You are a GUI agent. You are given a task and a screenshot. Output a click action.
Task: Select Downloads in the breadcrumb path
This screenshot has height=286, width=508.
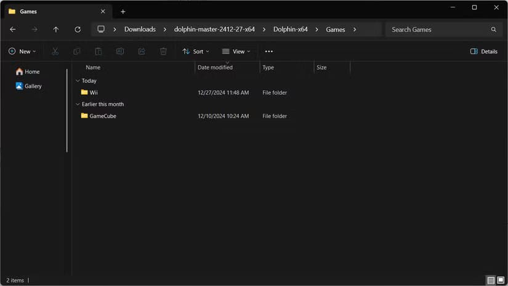(140, 30)
